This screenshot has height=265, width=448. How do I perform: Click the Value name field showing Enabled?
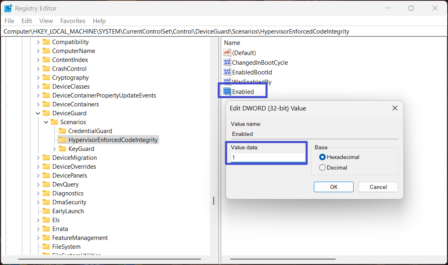pos(314,134)
